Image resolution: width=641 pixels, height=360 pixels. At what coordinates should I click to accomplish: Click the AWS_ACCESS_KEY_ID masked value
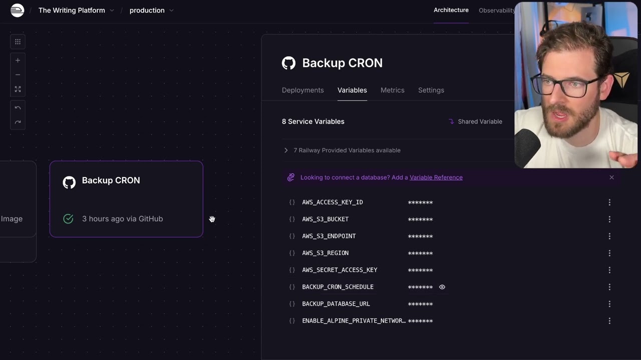click(420, 202)
